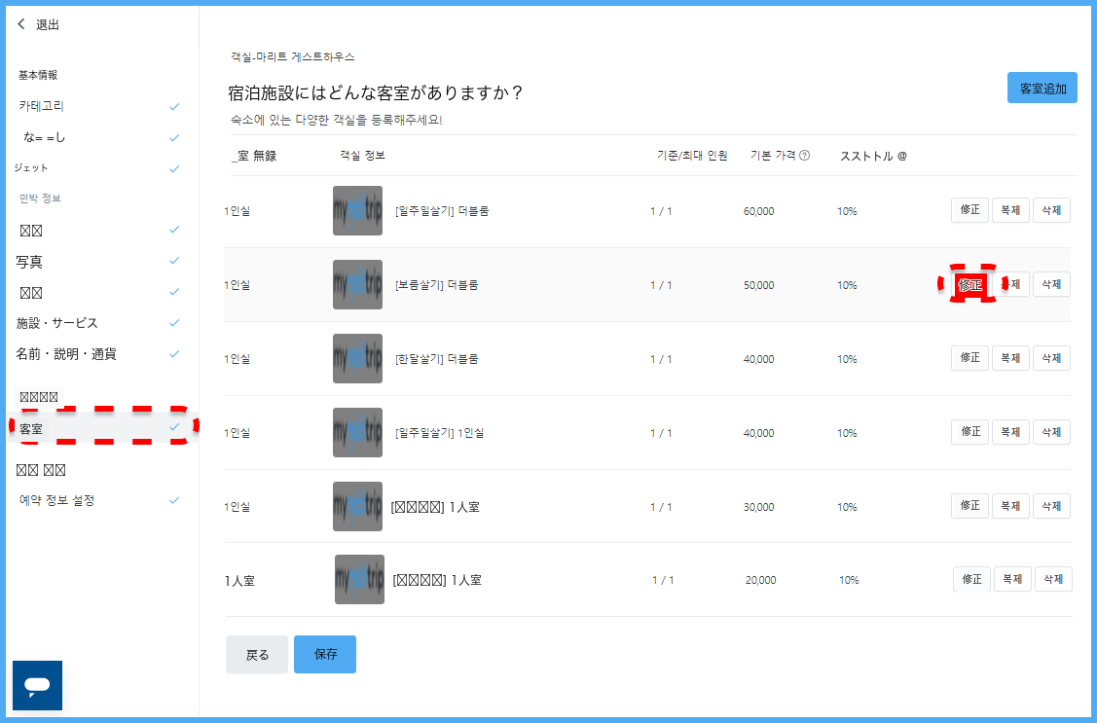Viewport: 1097px width, 723px height.
Task: Click thumbnail of [일주일살기] 더블룸
Action: 357,210
